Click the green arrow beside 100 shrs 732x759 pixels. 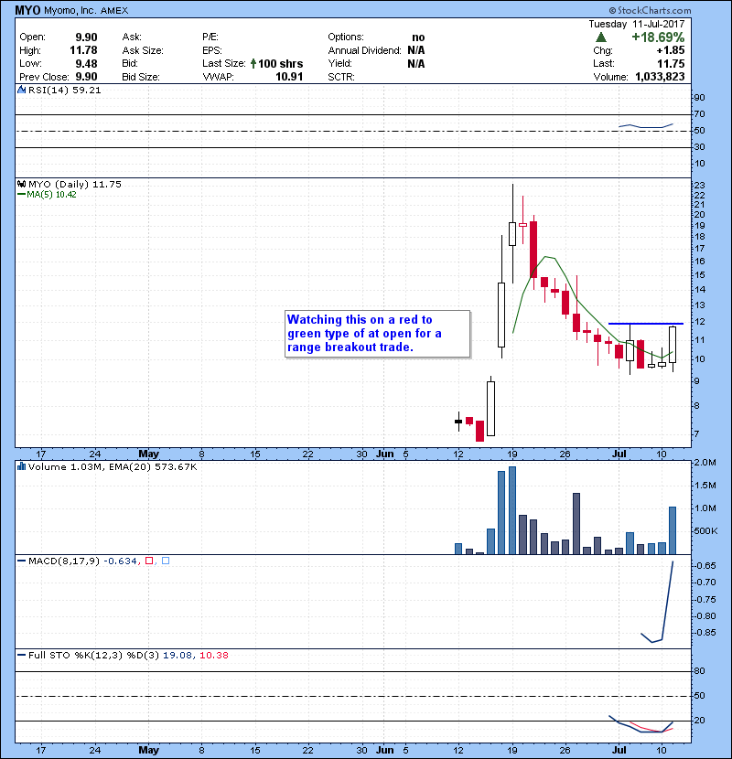coord(253,63)
